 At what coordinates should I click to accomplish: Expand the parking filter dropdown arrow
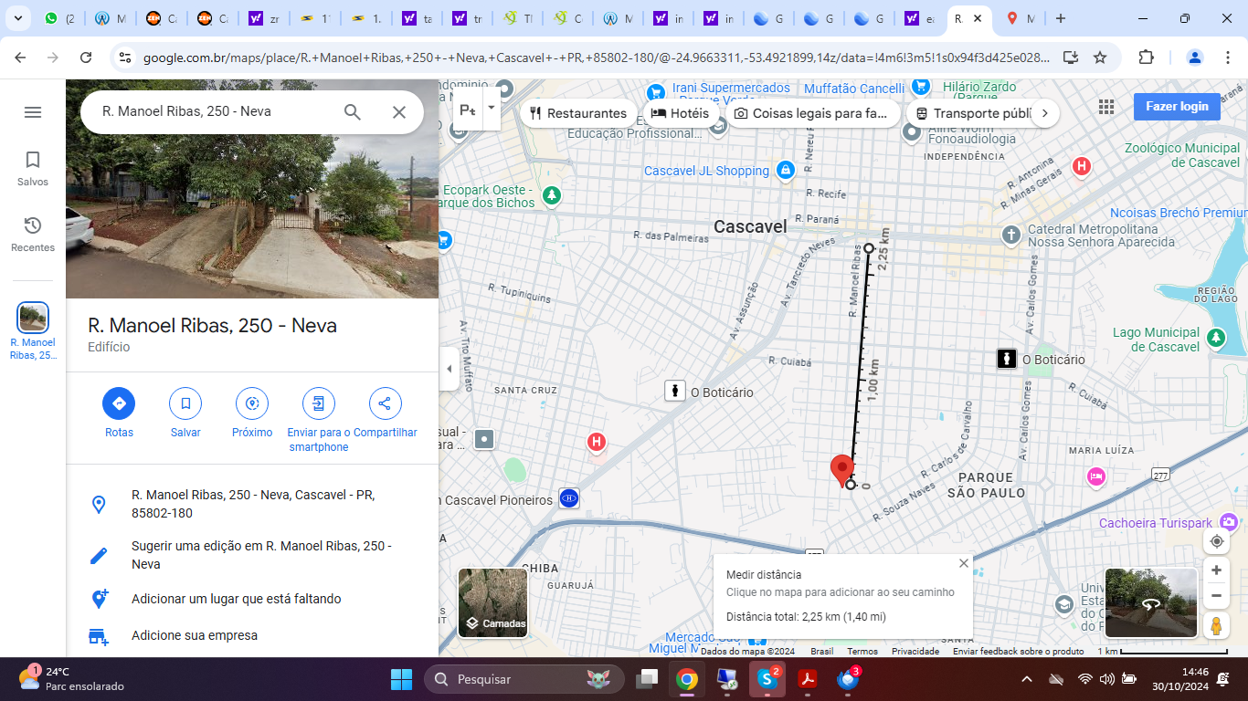[492, 108]
